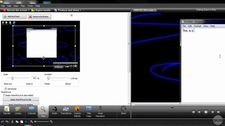
Task: Click Apply SmartFocus to clip button
Action: [x=21, y=99]
